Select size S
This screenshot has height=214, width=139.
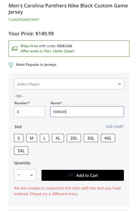[19, 138]
